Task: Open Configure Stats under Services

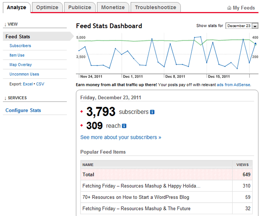Action: click(x=23, y=110)
